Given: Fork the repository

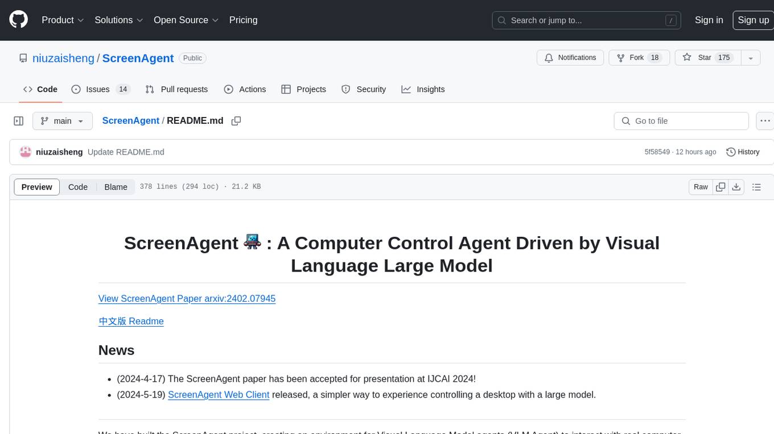Looking at the screenshot, I should [639, 57].
